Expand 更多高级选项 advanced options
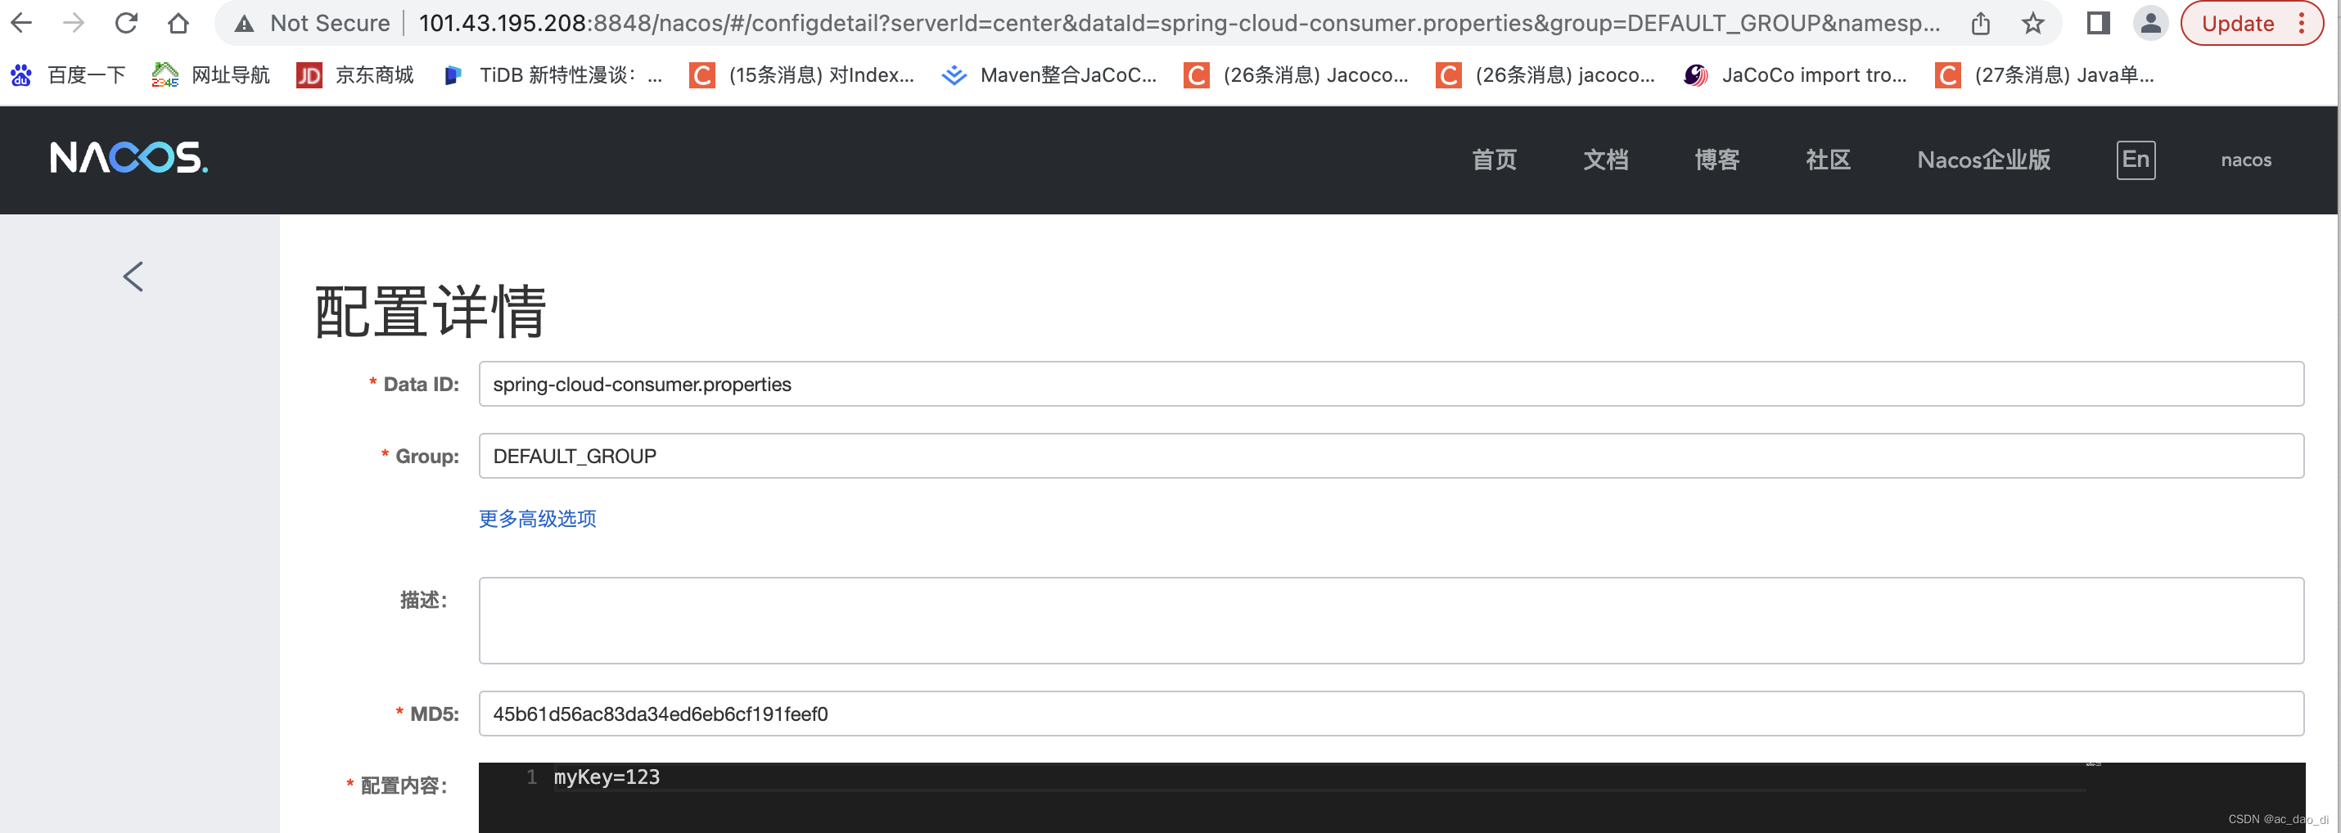The height and width of the screenshot is (833, 2341). coord(538,519)
